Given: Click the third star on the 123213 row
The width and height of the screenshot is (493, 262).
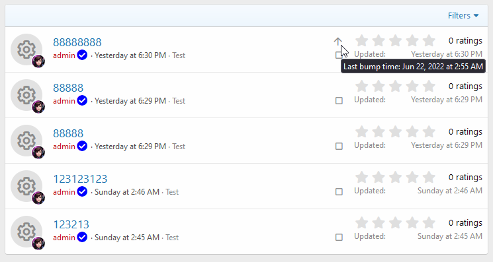Looking at the screenshot, I should coord(395,223).
